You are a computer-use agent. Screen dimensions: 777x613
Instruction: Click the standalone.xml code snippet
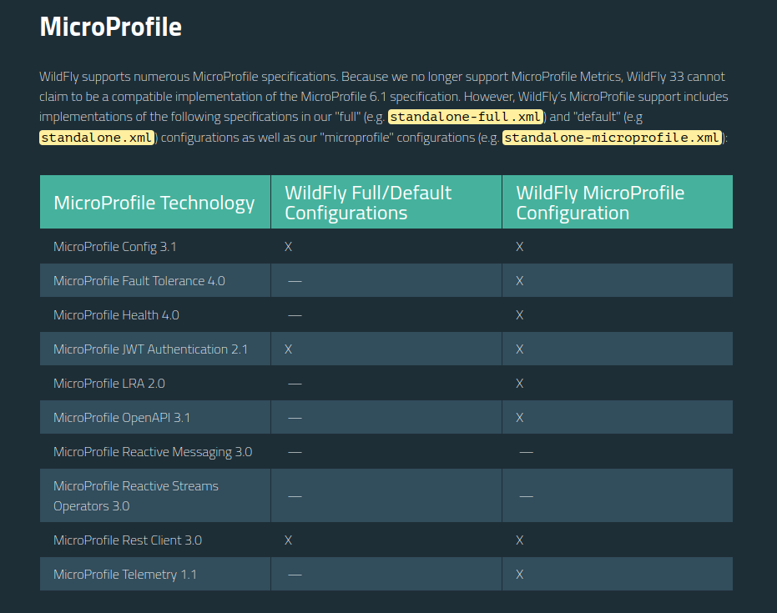(97, 138)
